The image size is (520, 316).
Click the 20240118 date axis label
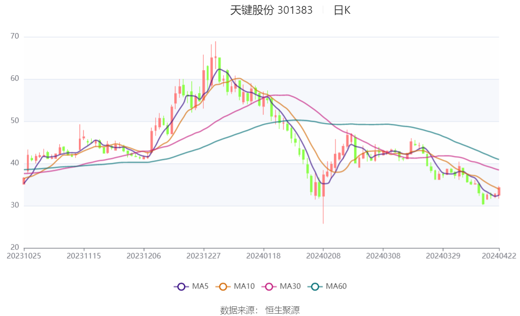pyautogui.click(x=263, y=256)
